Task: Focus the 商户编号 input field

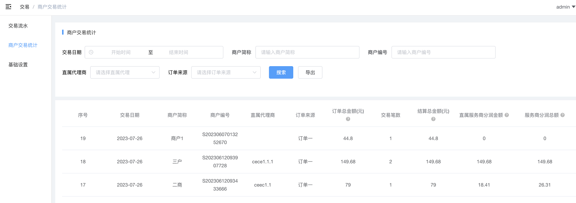Action: pyautogui.click(x=443, y=53)
